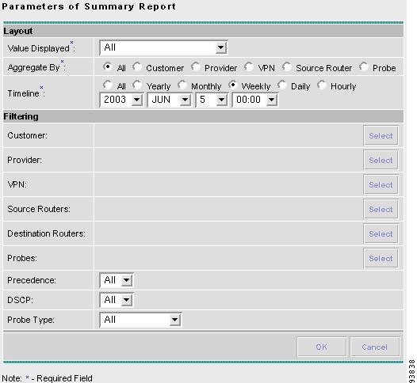The image size is (417, 383).
Task: Open the year 2003 dropdown
Action: tap(121, 100)
